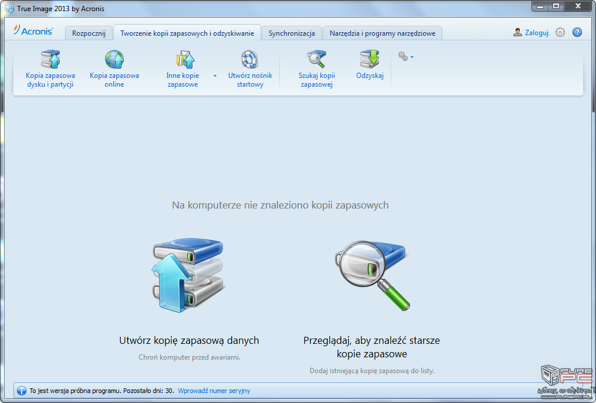Click trial notice 'To jest wersja próbna programu'
The height and width of the screenshot is (403, 596).
pyautogui.click(x=75, y=391)
